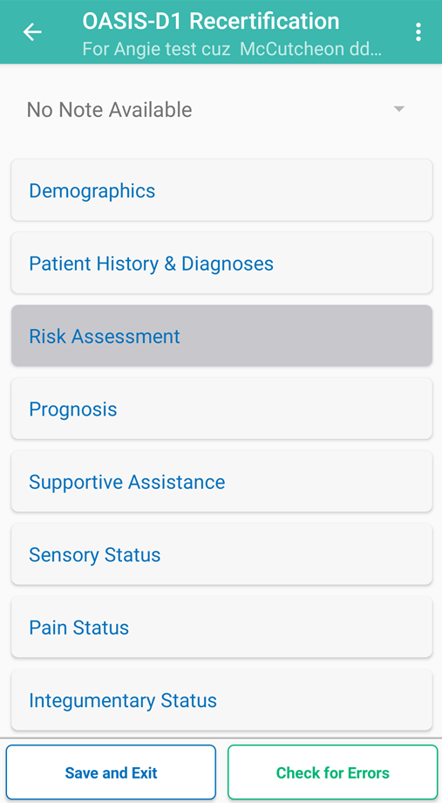Viewport: 442px width, 803px height.
Task: Open the Prognosis section
Action: coord(221,408)
